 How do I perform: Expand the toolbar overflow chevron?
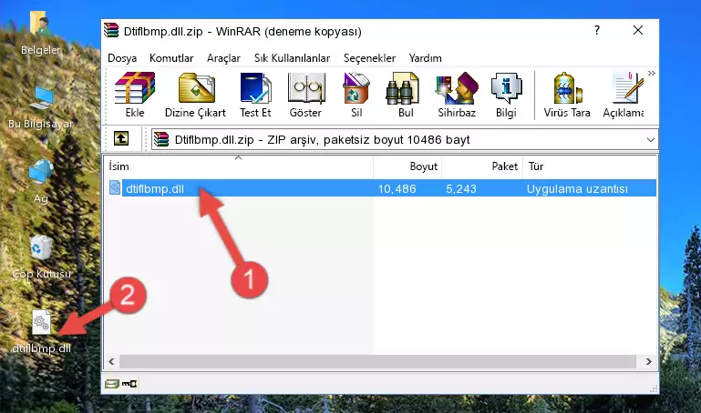652,74
